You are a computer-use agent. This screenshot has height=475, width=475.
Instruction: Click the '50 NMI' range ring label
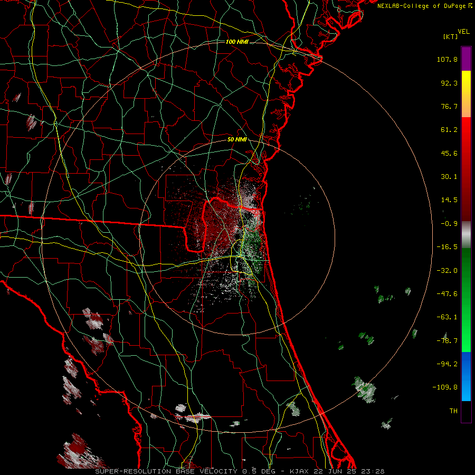237,140
